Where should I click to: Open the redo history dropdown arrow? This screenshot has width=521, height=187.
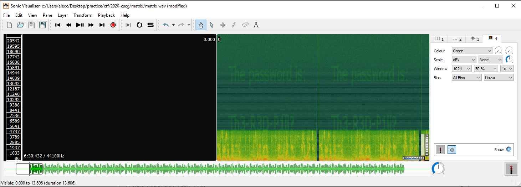(x=189, y=25)
